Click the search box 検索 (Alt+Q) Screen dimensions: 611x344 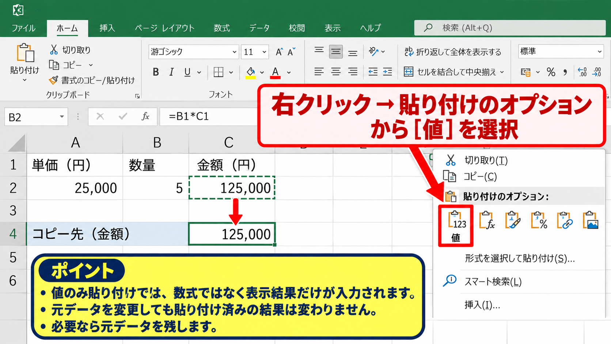(509, 28)
